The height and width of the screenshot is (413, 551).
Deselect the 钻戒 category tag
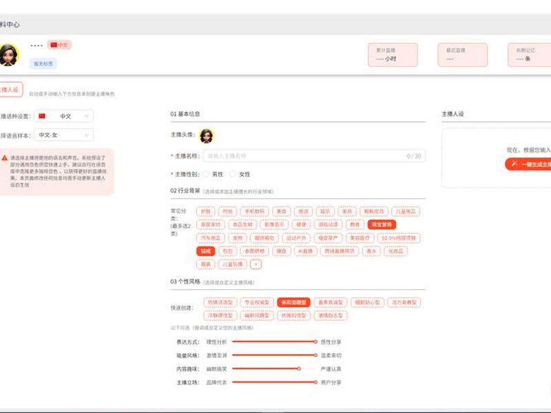tap(205, 251)
